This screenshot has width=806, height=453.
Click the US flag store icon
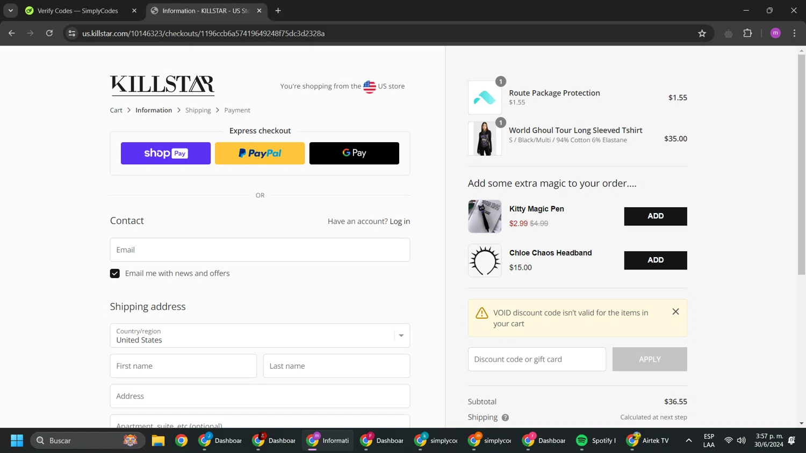pos(370,86)
